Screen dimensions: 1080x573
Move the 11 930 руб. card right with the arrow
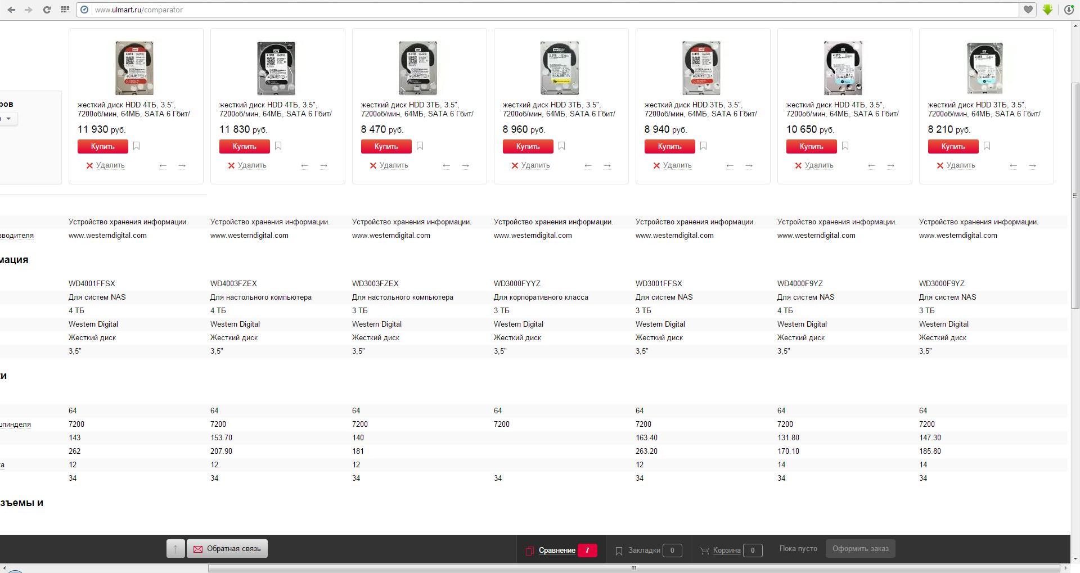point(182,166)
